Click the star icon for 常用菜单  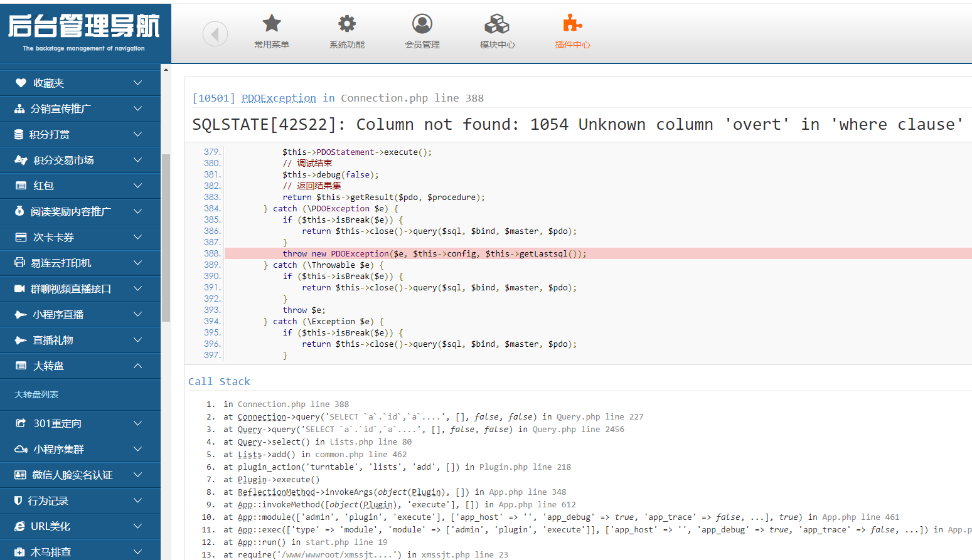point(272,24)
